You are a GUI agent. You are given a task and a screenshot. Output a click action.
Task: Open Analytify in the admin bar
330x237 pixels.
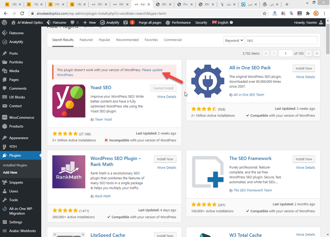[110, 23]
